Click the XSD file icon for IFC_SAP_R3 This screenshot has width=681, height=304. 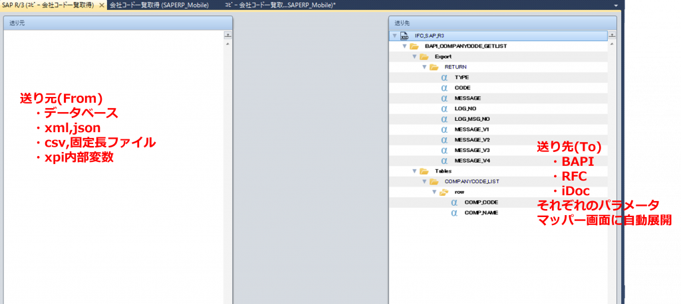tap(404, 36)
